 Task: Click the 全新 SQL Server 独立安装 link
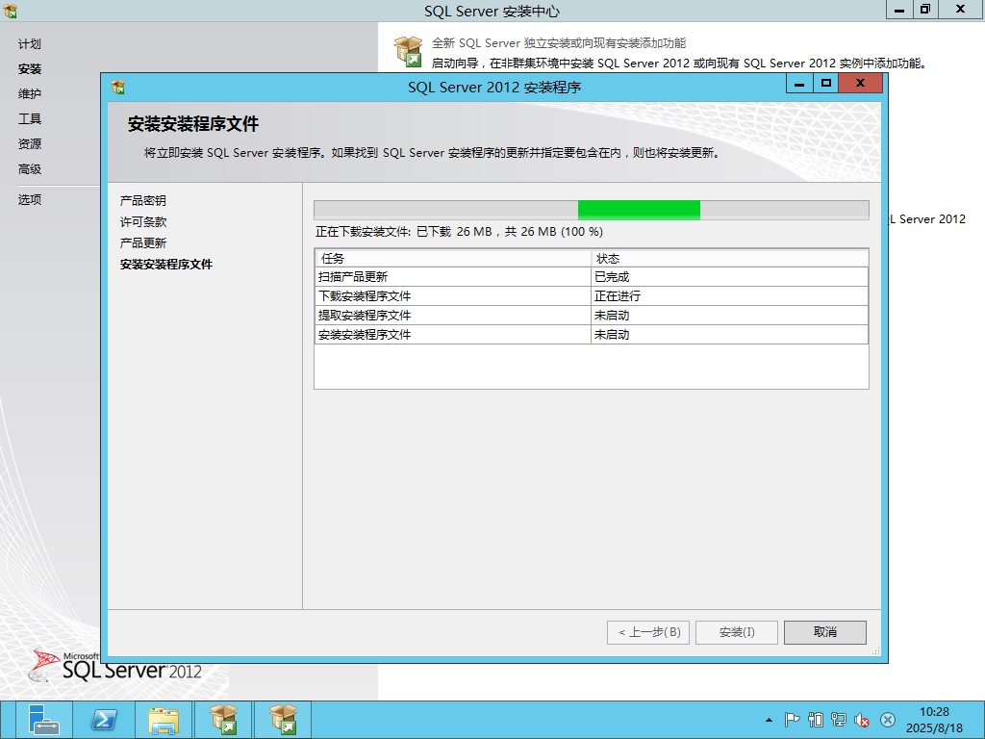point(559,43)
